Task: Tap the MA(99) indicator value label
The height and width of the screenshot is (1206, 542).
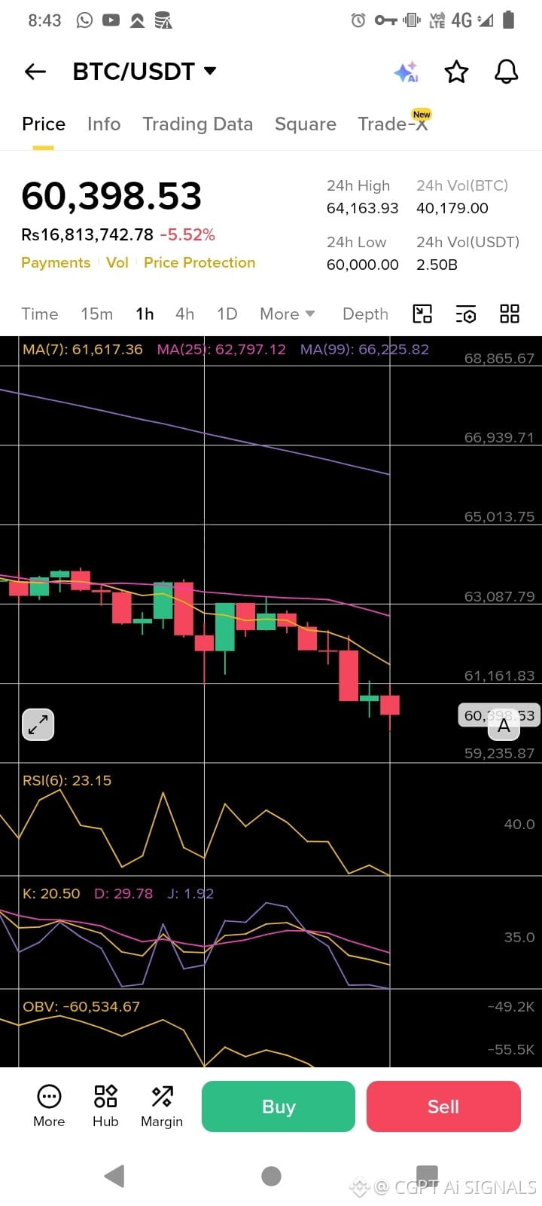Action: point(364,350)
